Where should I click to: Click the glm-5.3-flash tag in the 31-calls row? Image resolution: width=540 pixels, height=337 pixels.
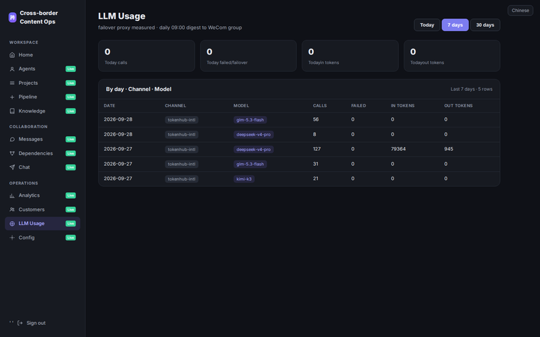250,164
